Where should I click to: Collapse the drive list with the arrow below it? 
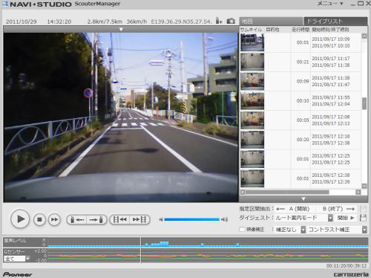303,198
